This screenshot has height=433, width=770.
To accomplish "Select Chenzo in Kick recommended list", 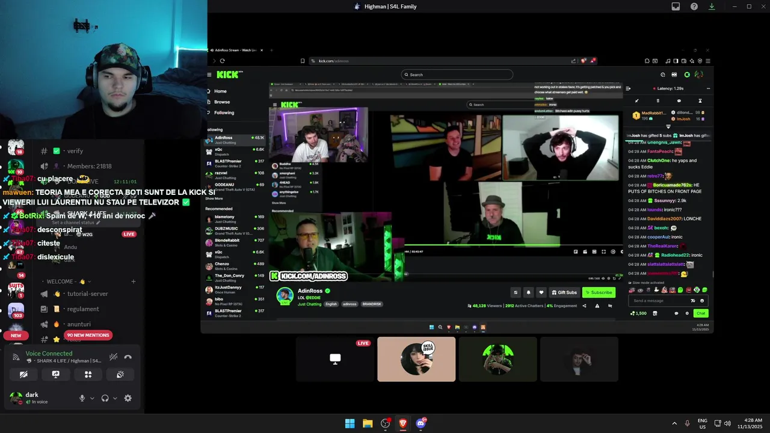I will pyautogui.click(x=236, y=266).
